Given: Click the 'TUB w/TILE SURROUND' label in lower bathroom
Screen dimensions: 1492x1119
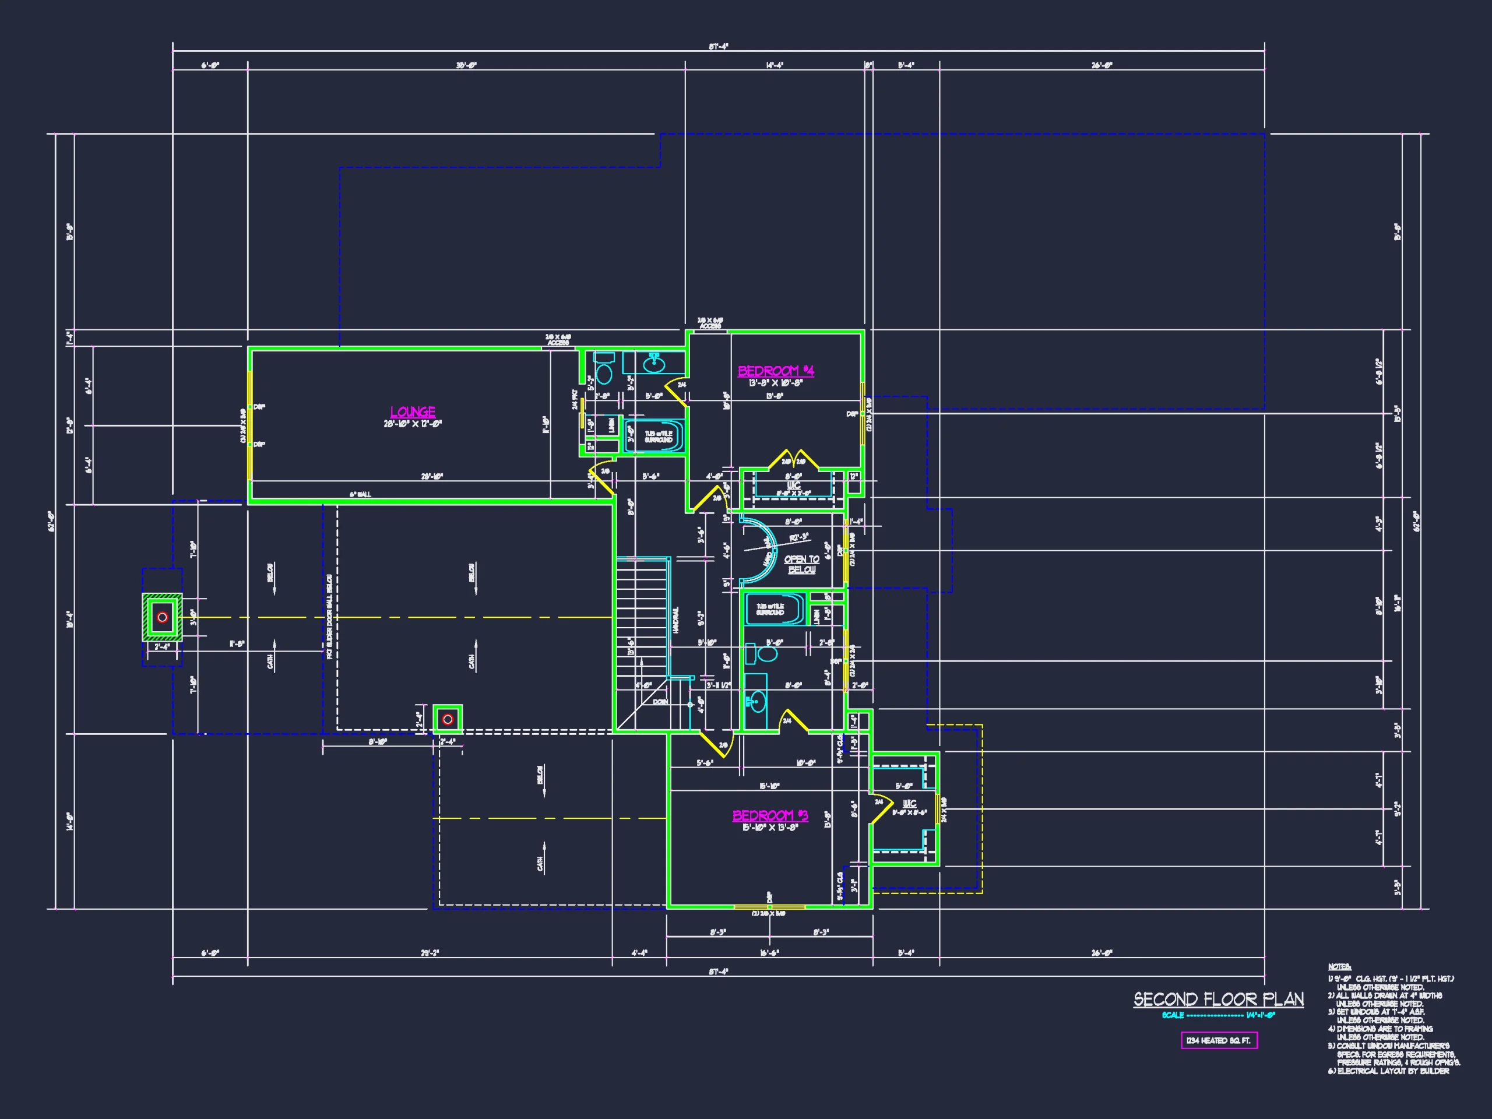Looking at the screenshot, I should tap(770, 610).
